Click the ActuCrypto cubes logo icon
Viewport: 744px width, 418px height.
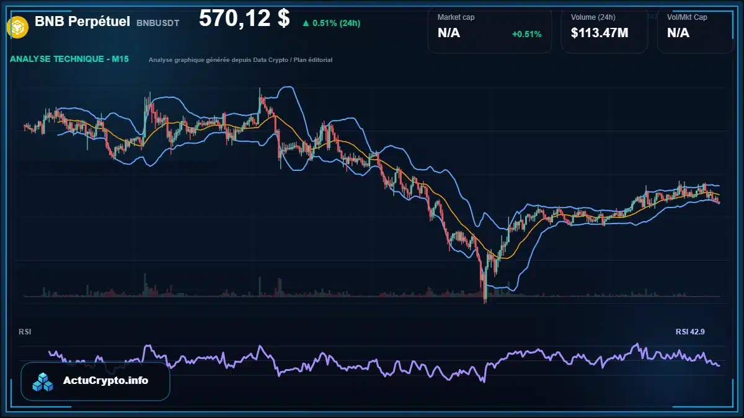43,381
